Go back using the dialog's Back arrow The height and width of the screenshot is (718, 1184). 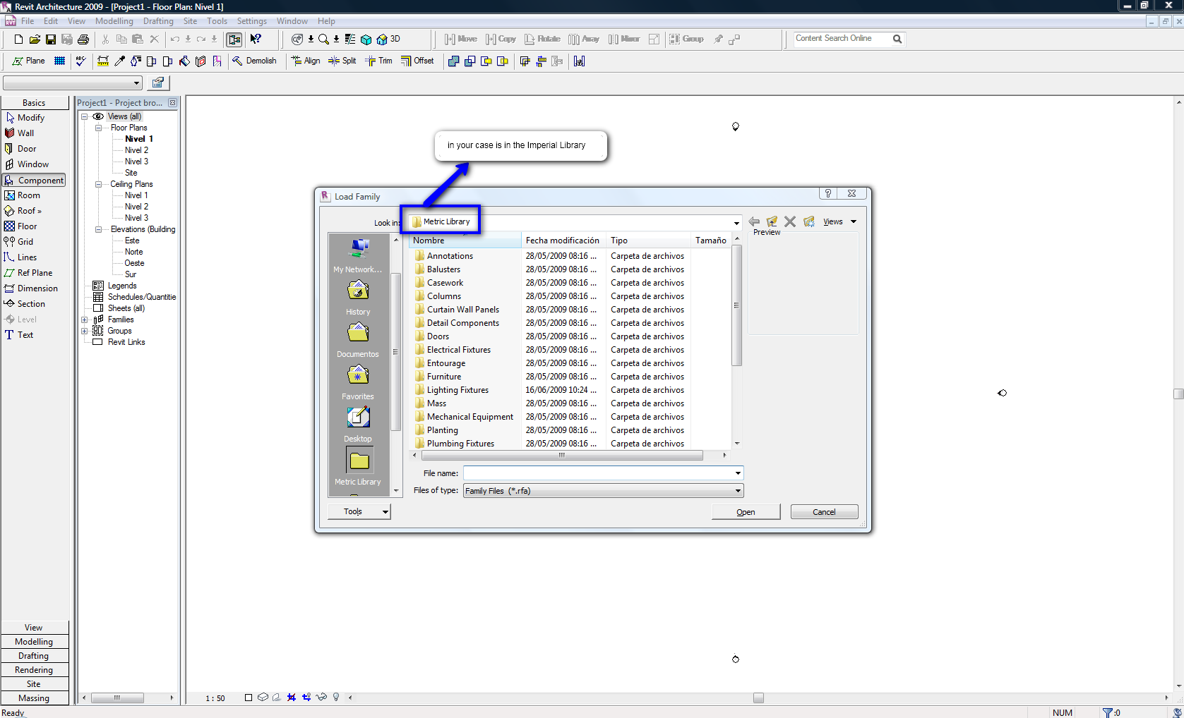tap(754, 221)
